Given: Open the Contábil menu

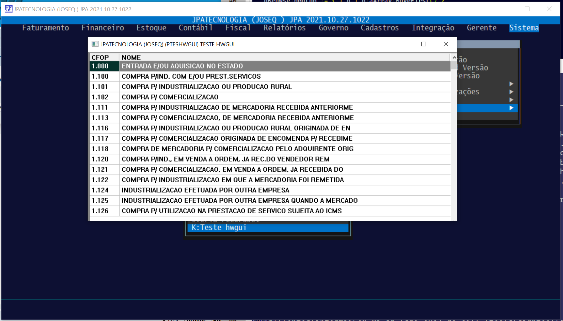Looking at the screenshot, I should 196,28.
